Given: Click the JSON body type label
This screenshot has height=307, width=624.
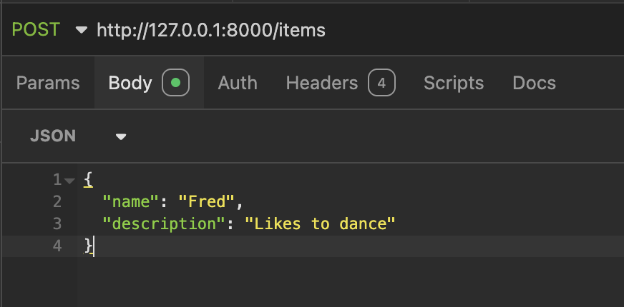Looking at the screenshot, I should pyautogui.click(x=52, y=136).
